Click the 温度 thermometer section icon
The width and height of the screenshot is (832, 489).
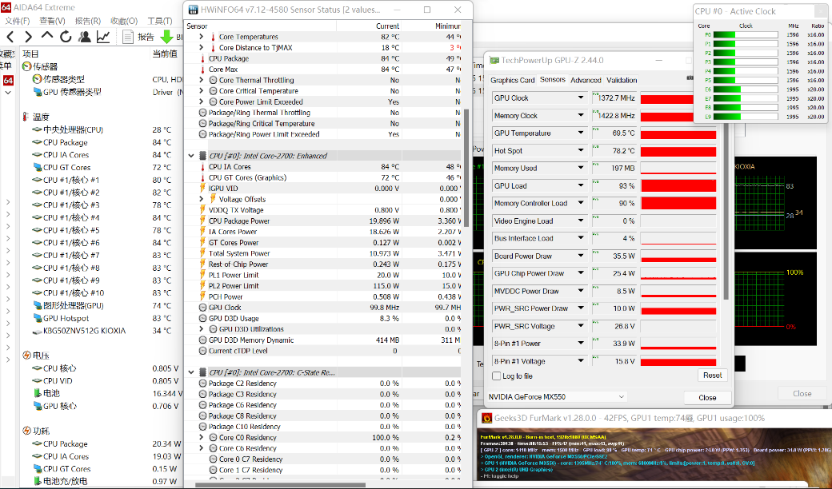(x=26, y=117)
